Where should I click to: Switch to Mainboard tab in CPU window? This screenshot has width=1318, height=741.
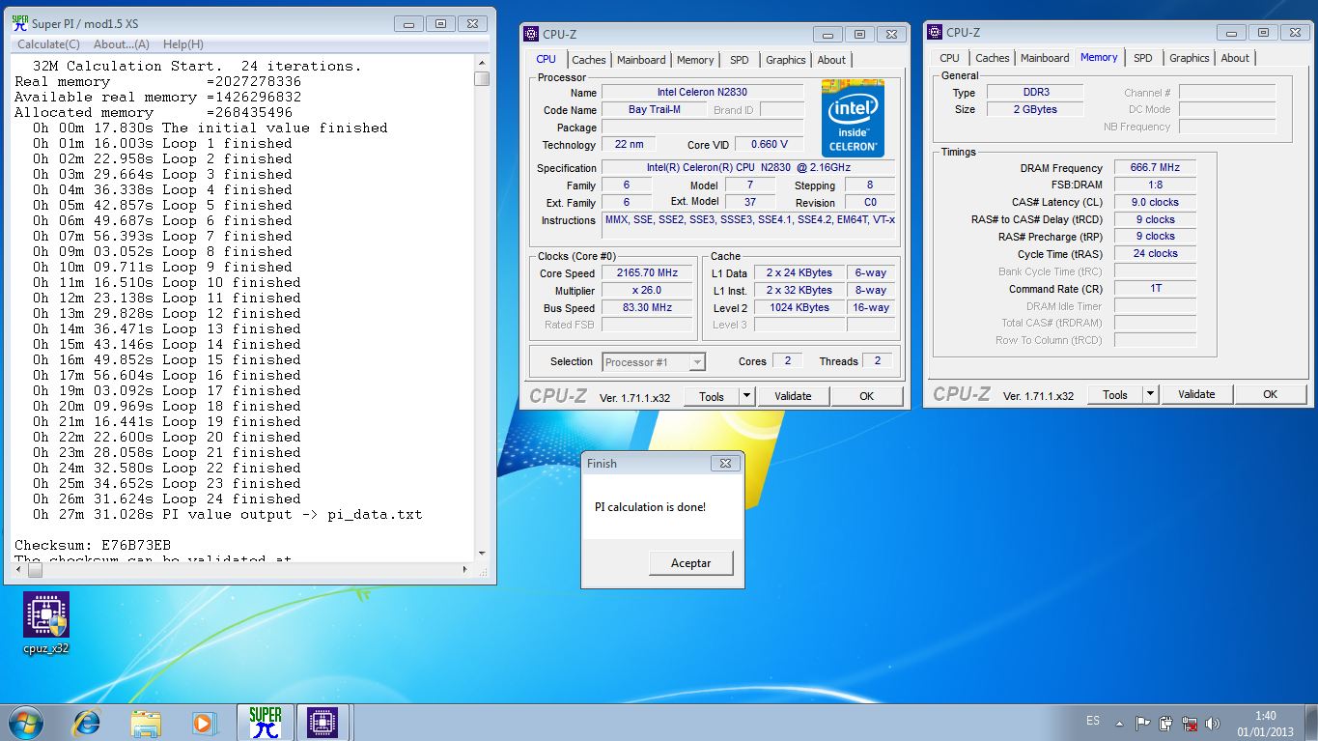641,60
